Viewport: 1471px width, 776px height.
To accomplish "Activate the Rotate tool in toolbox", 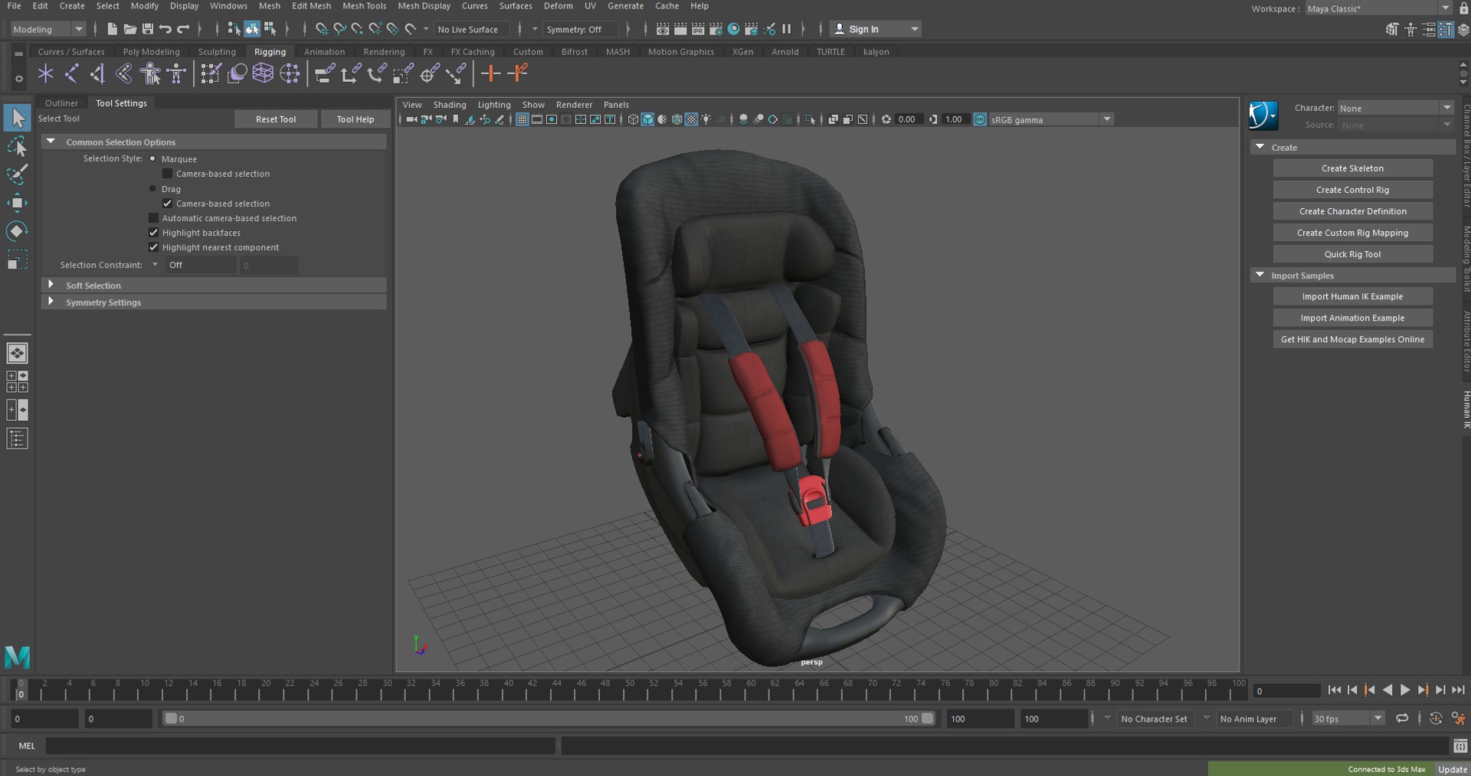I will point(17,231).
